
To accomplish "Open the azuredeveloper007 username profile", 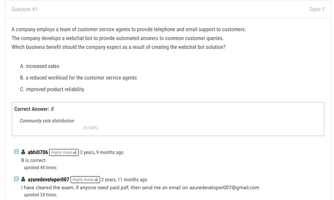I will [x=48, y=180].
